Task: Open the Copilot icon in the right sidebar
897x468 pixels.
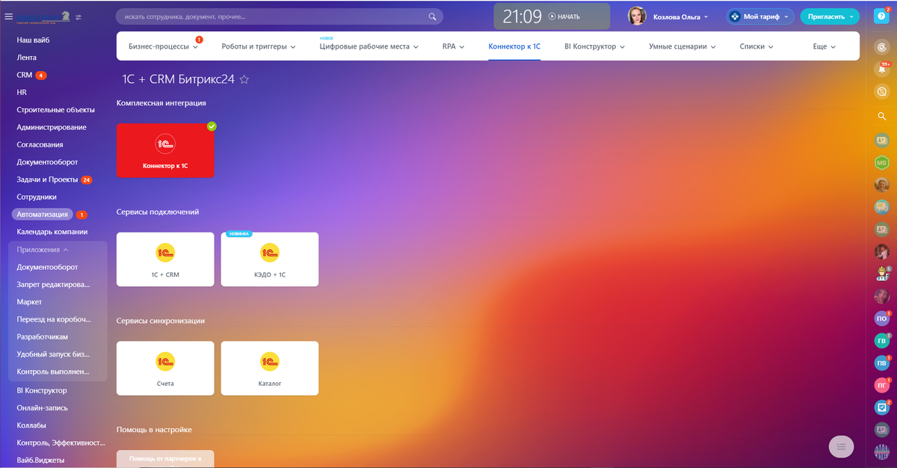Action: pyautogui.click(x=882, y=47)
